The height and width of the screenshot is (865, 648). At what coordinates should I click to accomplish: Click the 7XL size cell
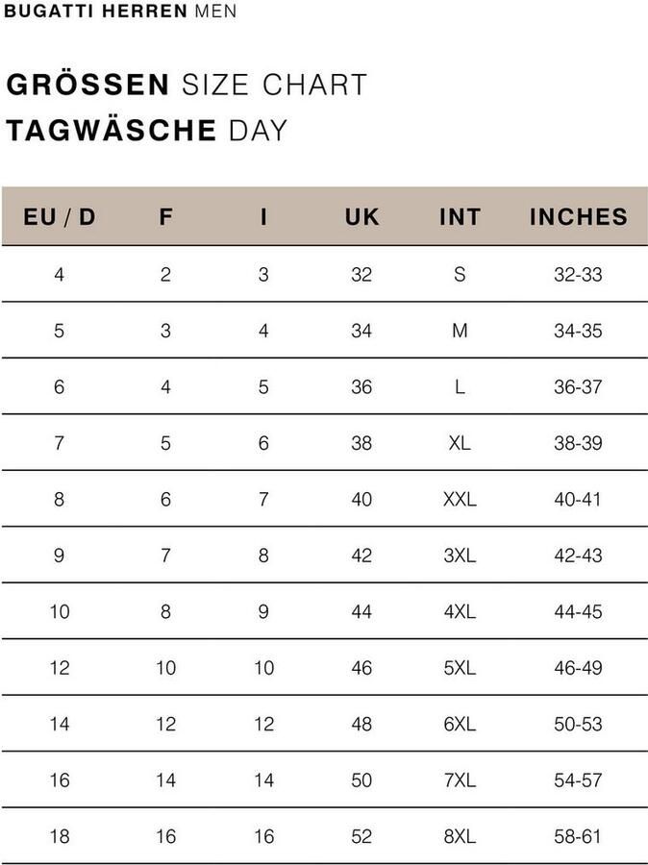click(x=460, y=780)
